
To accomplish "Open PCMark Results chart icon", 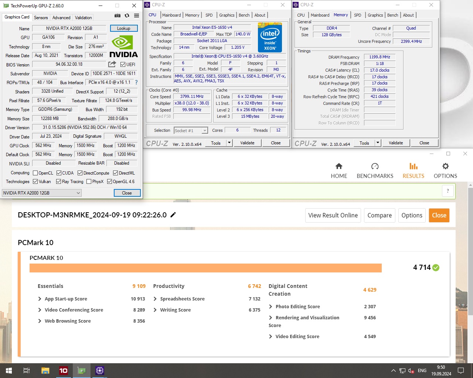I will click(414, 166).
